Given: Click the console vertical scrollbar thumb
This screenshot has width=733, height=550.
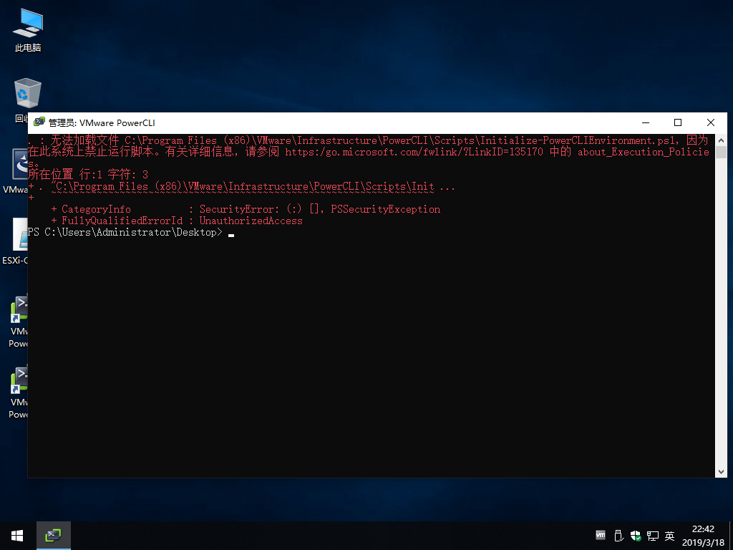Looking at the screenshot, I should [x=721, y=152].
